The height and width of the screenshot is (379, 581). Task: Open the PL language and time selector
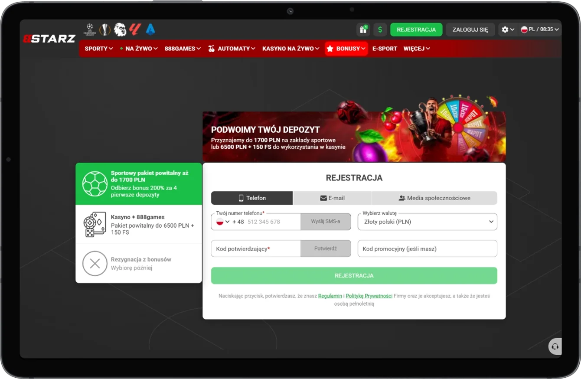click(x=540, y=29)
